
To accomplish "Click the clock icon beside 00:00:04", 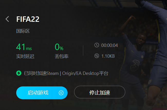I will (97, 45).
